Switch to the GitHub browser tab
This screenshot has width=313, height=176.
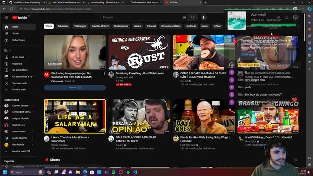coord(27,2)
